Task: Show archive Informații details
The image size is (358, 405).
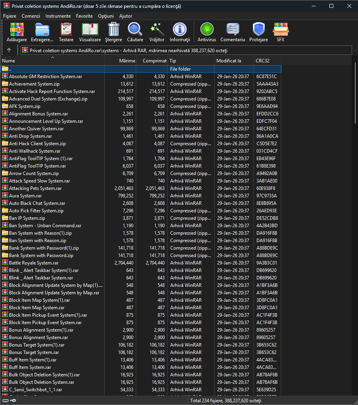Action: (x=180, y=32)
